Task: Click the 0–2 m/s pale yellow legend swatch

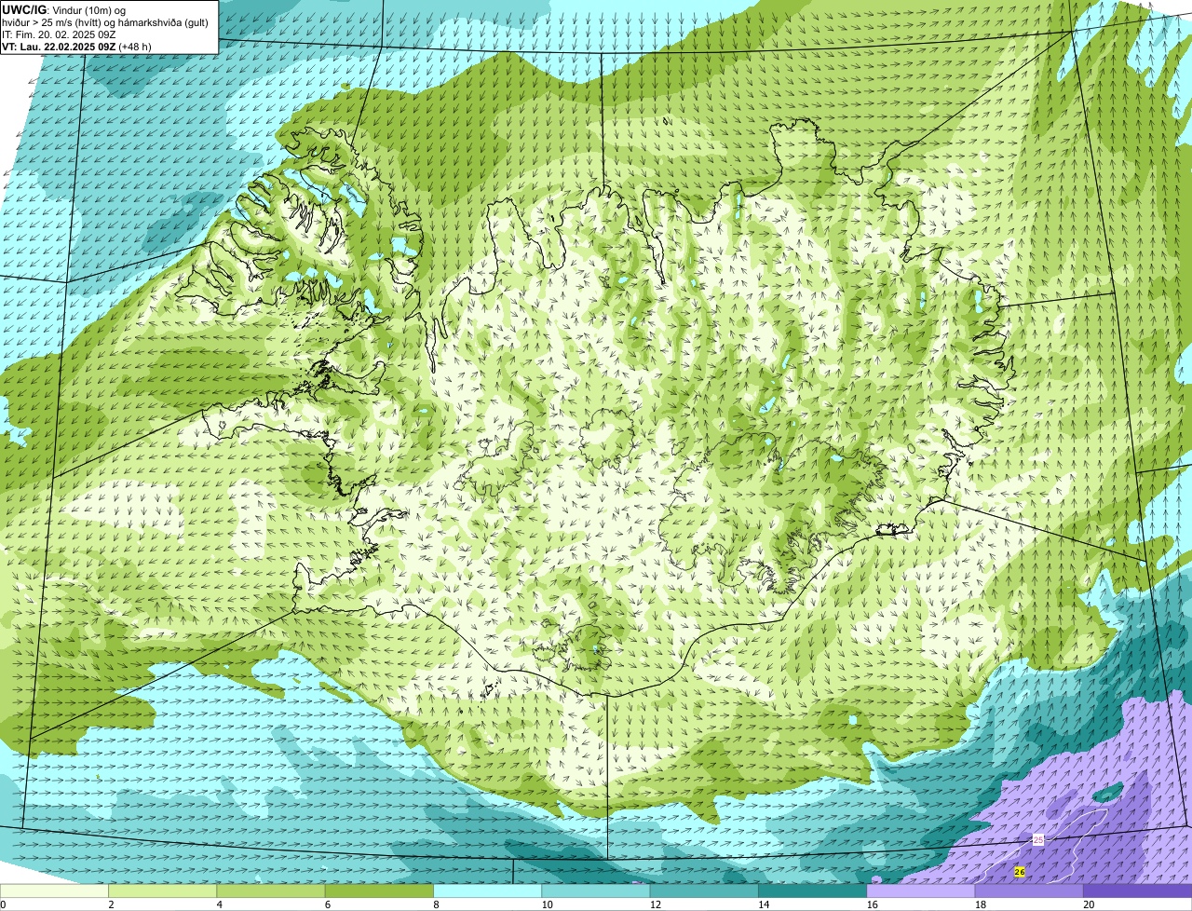Action: pos(55,891)
